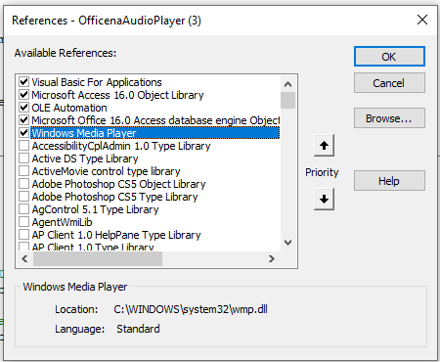Uncheck the Windows Media Player checkbox

[x=23, y=133]
